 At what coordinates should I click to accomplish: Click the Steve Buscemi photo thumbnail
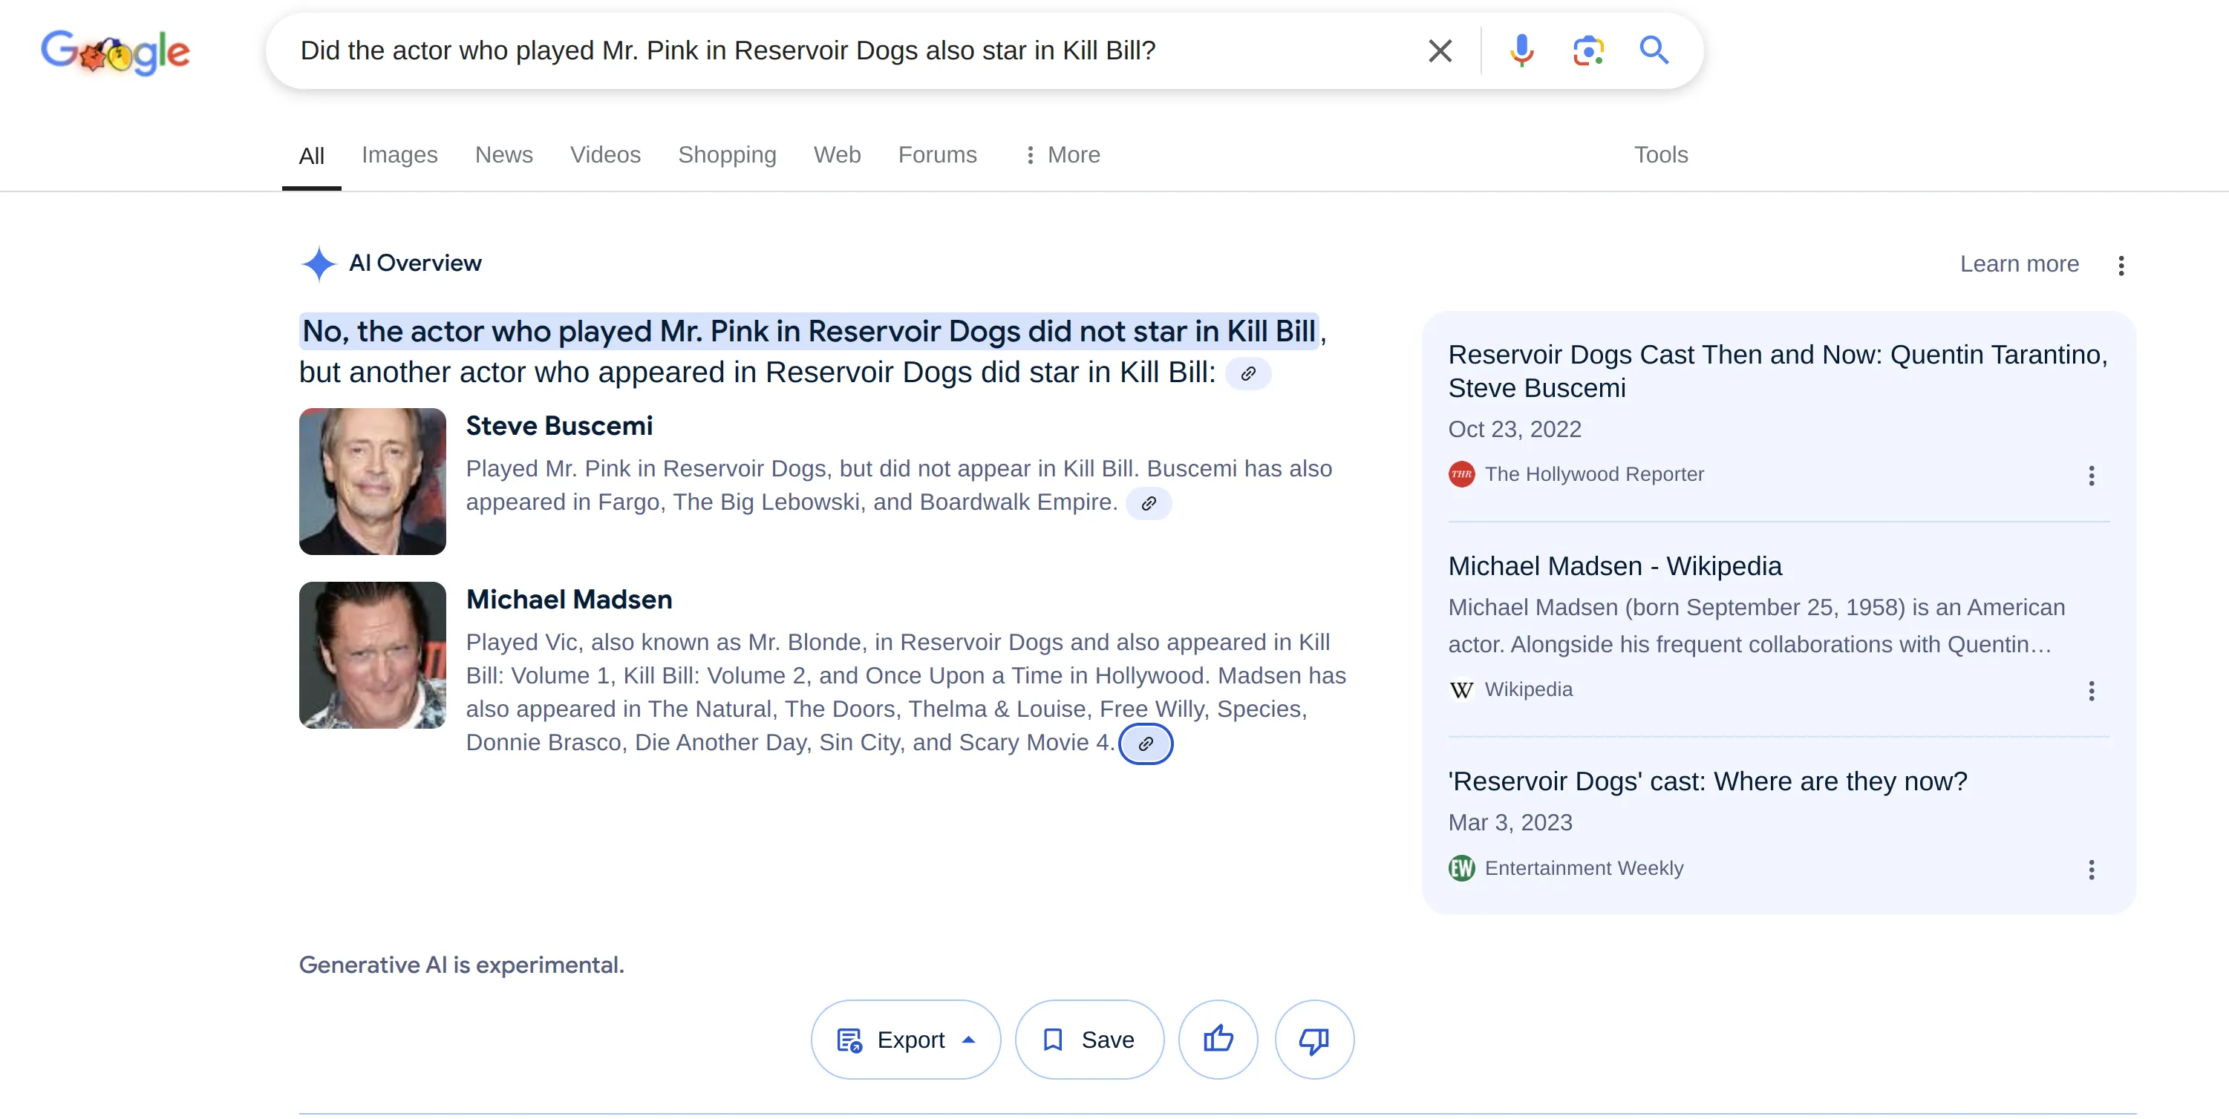coord(372,481)
